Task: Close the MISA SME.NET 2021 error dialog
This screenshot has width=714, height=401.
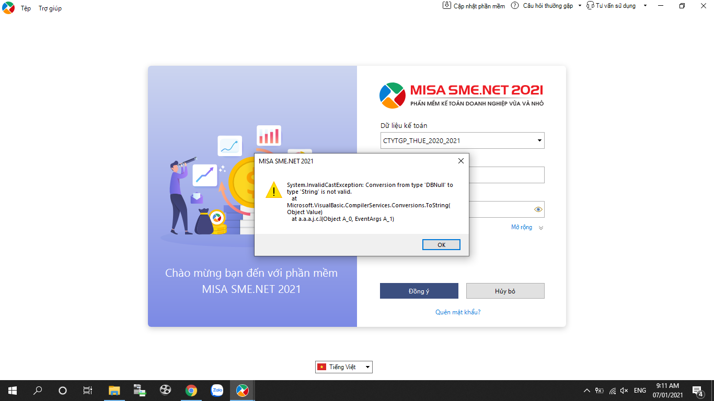Action: pyautogui.click(x=460, y=161)
